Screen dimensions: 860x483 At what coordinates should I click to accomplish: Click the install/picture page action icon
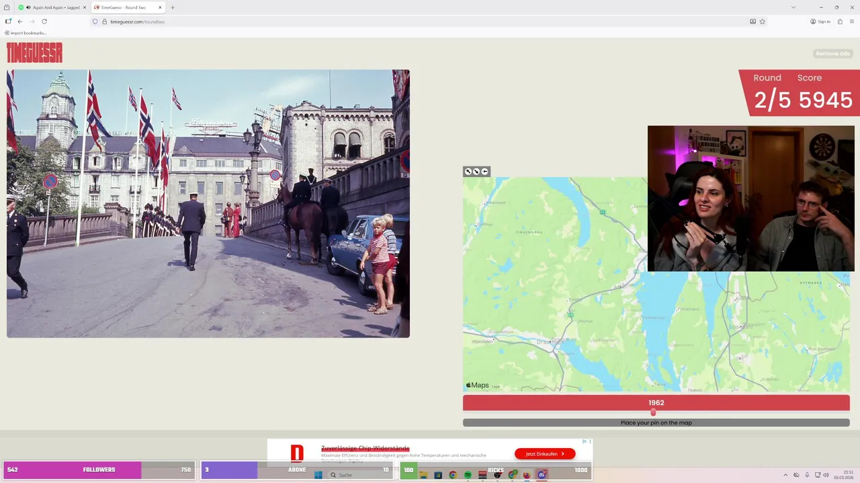[x=752, y=21]
